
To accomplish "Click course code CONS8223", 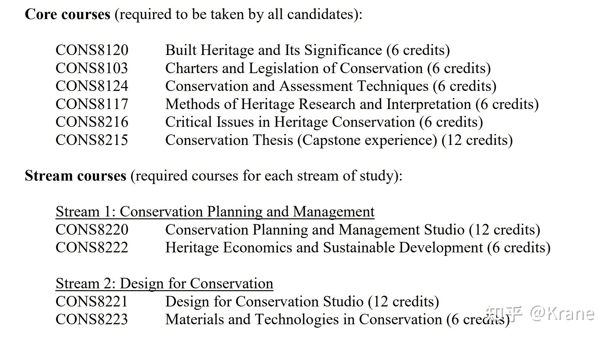I will (92, 320).
